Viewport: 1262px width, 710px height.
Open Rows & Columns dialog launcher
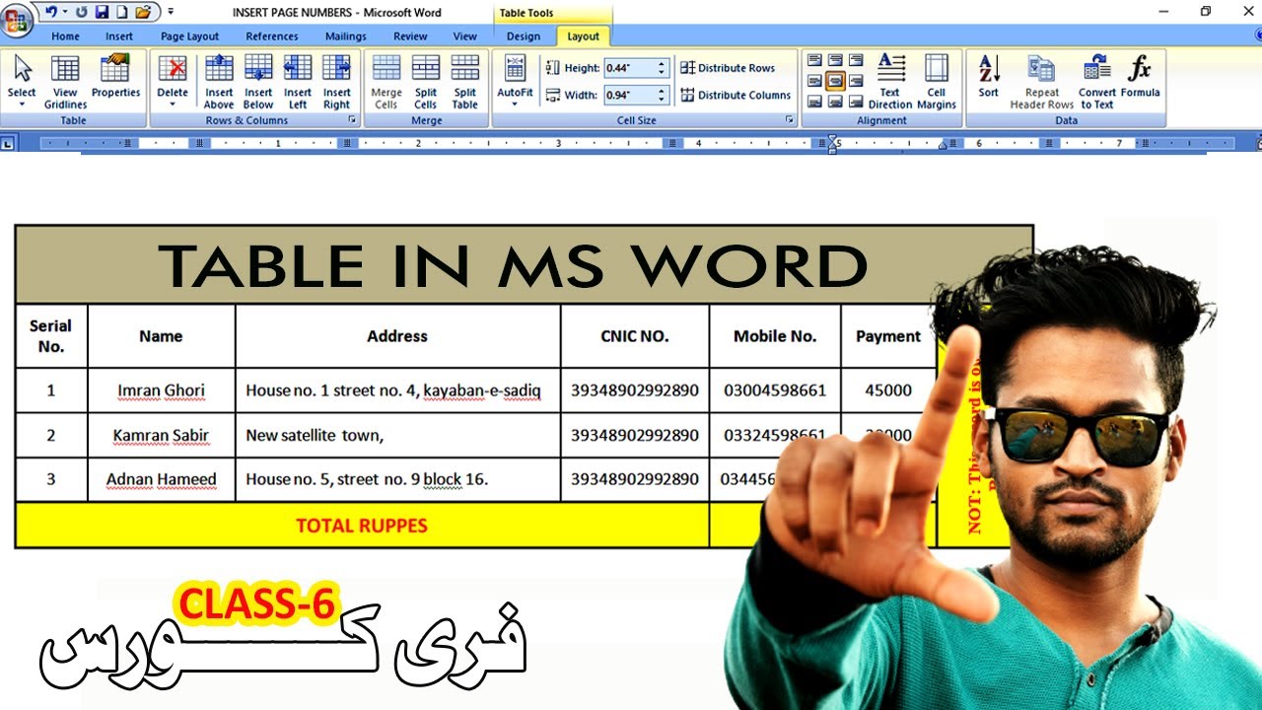(x=353, y=119)
